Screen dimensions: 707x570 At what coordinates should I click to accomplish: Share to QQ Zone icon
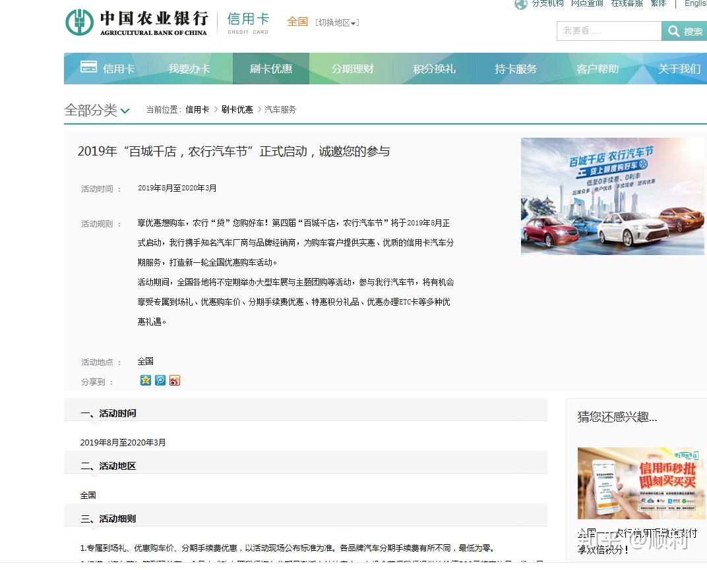point(146,380)
